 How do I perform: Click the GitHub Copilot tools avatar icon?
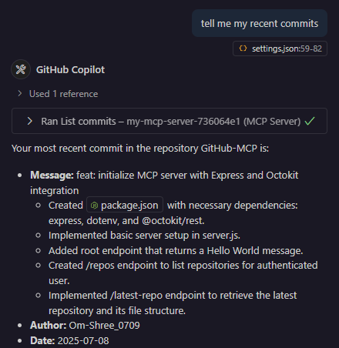(x=21, y=69)
